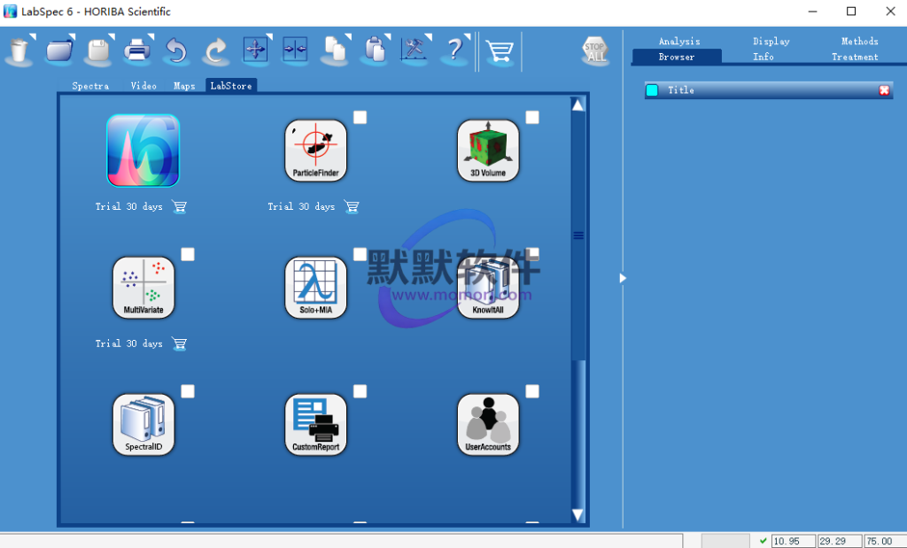The height and width of the screenshot is (548, 907).
Task: Open the KnowItAll app
Action: tap(488, 288)
